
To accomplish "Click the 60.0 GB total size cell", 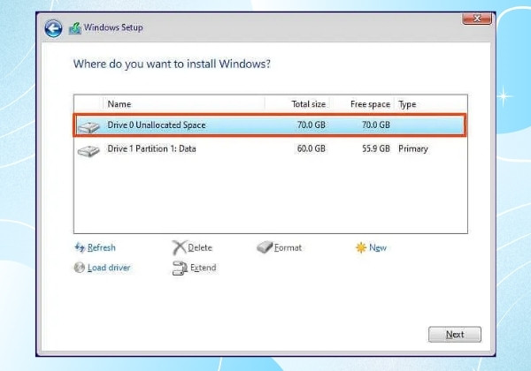I will 312,148.
